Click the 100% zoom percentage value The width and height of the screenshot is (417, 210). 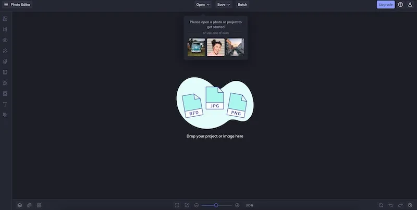click(249, 205)
